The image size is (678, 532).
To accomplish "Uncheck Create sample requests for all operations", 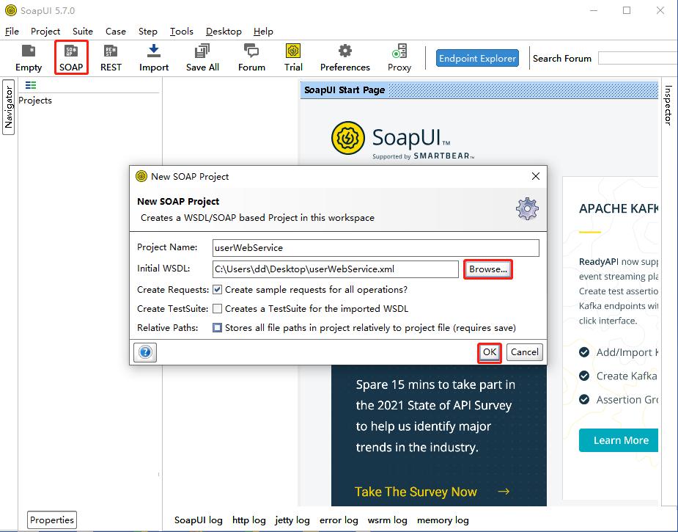I will tap(218, 290).
